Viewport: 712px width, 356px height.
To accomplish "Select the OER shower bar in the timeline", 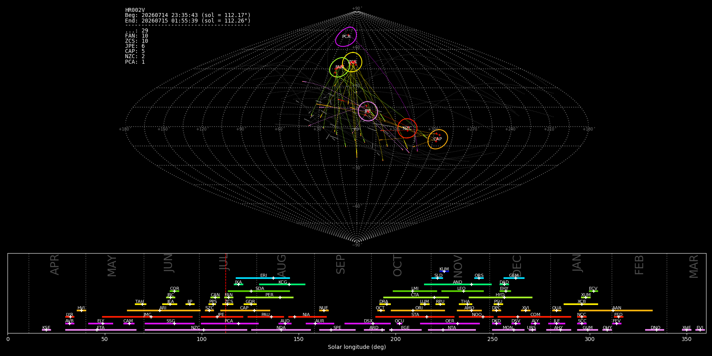I will pos(450,324).
